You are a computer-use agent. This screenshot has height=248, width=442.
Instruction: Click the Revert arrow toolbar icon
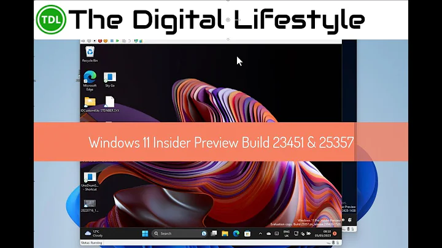(130, 41)
